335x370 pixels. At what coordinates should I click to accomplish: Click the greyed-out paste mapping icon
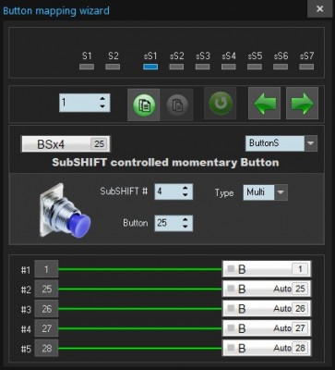[x=177, y=105]
